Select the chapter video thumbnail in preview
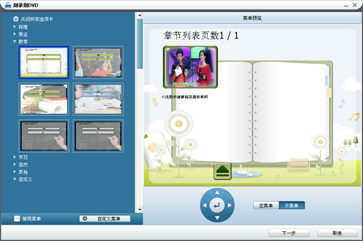363x241 pixels. [x=190, y=68]
